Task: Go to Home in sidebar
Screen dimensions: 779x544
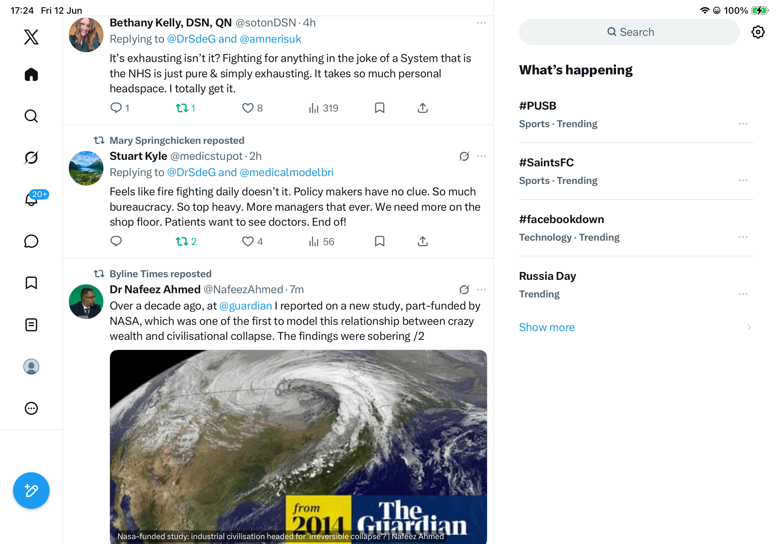Action: pyautogui.click(x=31, y=74)
